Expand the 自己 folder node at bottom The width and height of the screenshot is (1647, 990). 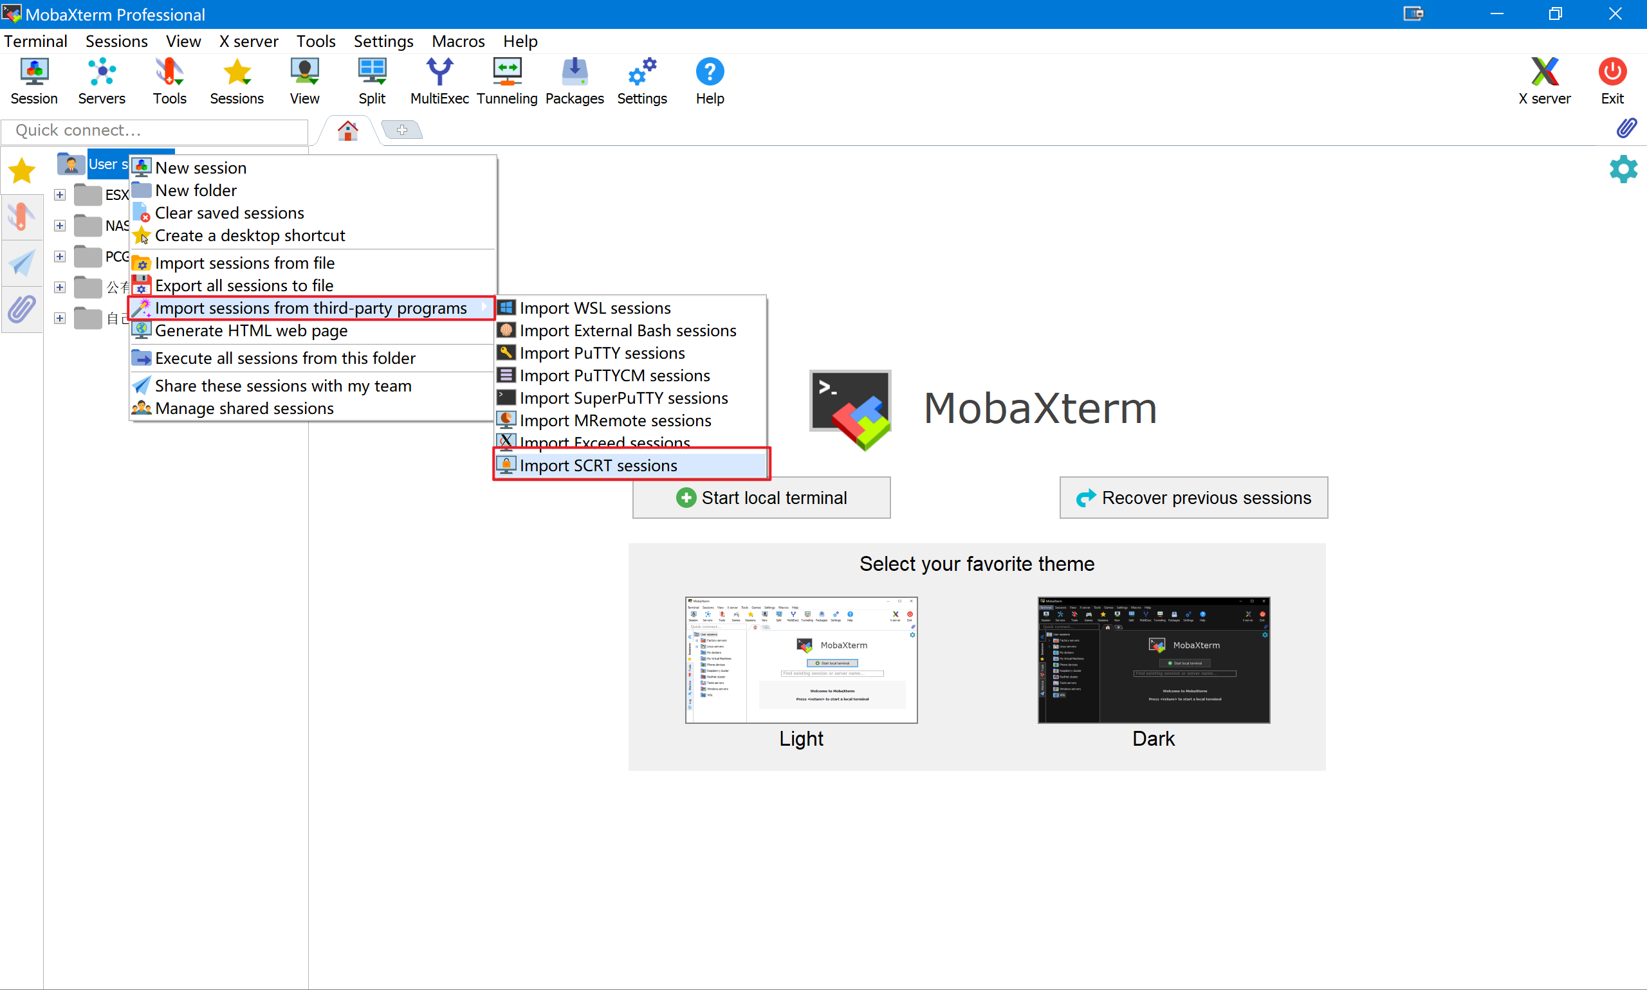tap(60, 318)
